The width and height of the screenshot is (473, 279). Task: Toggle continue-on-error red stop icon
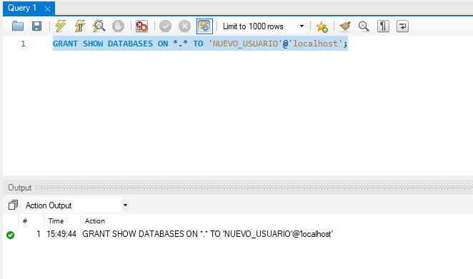[x=141, y=26]
